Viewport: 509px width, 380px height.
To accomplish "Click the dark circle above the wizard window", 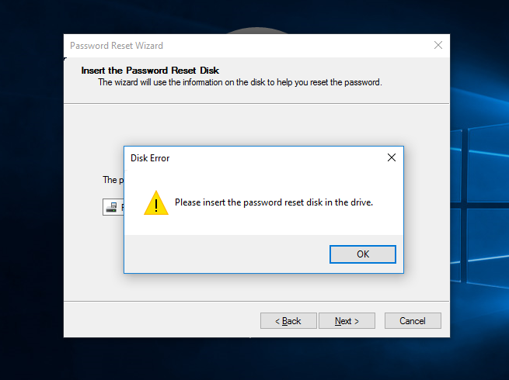I will 256,31.
